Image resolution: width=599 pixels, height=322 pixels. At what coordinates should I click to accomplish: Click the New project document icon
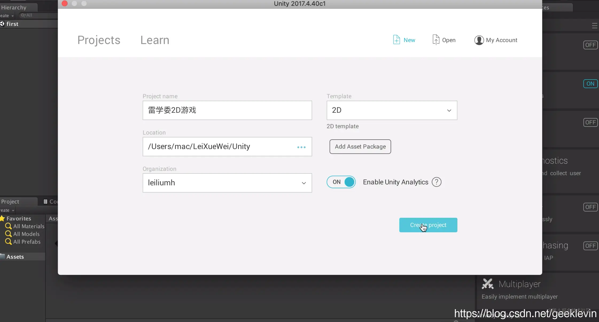click(396, 40)
